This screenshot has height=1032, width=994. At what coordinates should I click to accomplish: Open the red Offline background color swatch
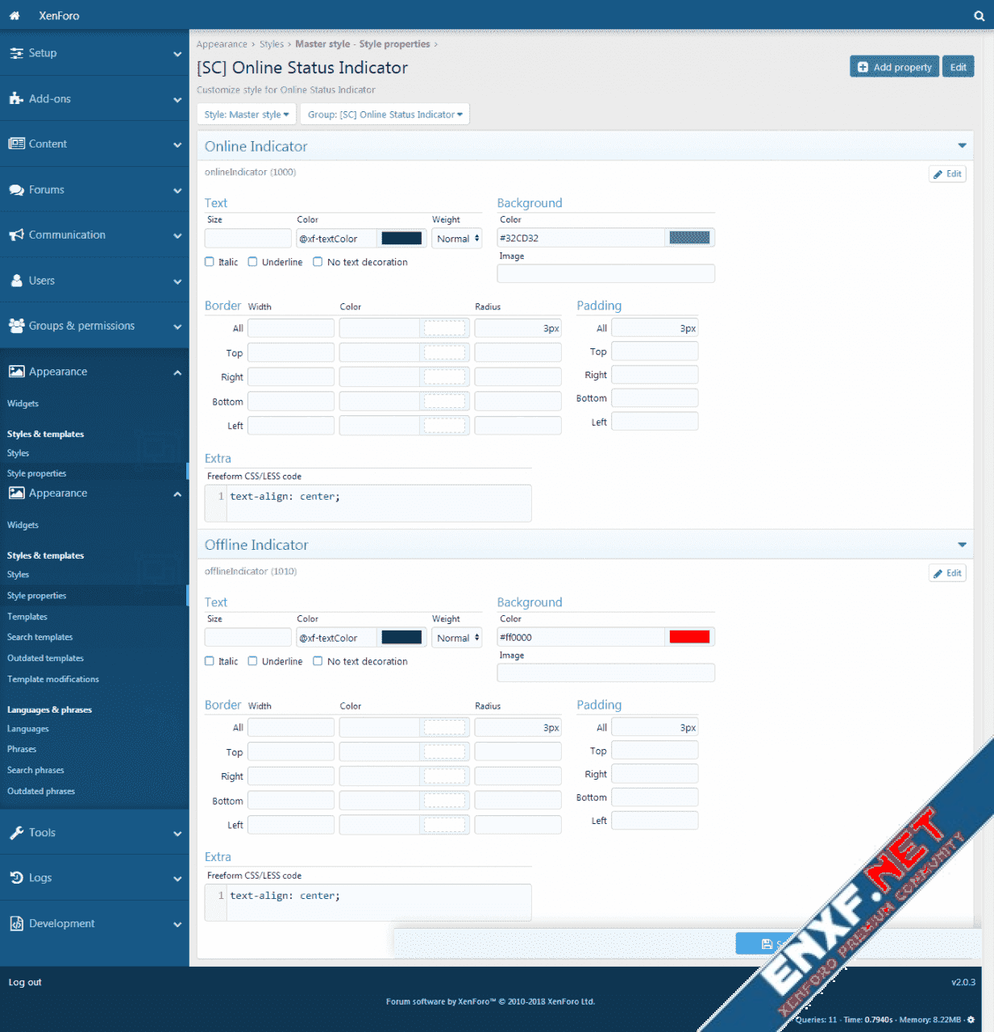689,637
